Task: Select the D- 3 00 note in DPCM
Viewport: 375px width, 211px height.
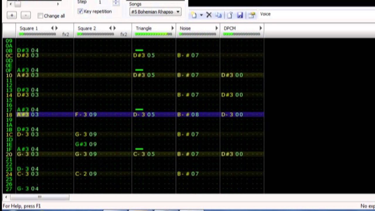Action: [x=232, y=115]
